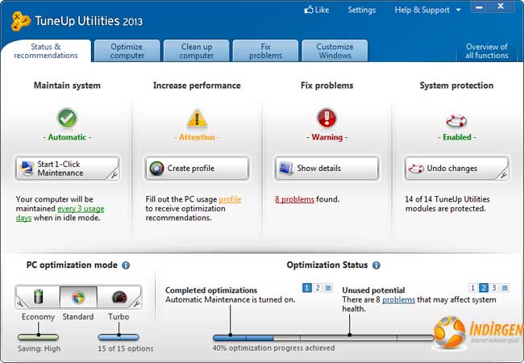Open the orange profile link

230,199
